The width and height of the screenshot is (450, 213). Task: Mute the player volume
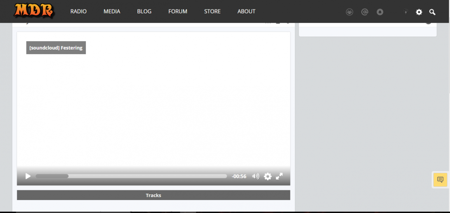click(256, 176)
